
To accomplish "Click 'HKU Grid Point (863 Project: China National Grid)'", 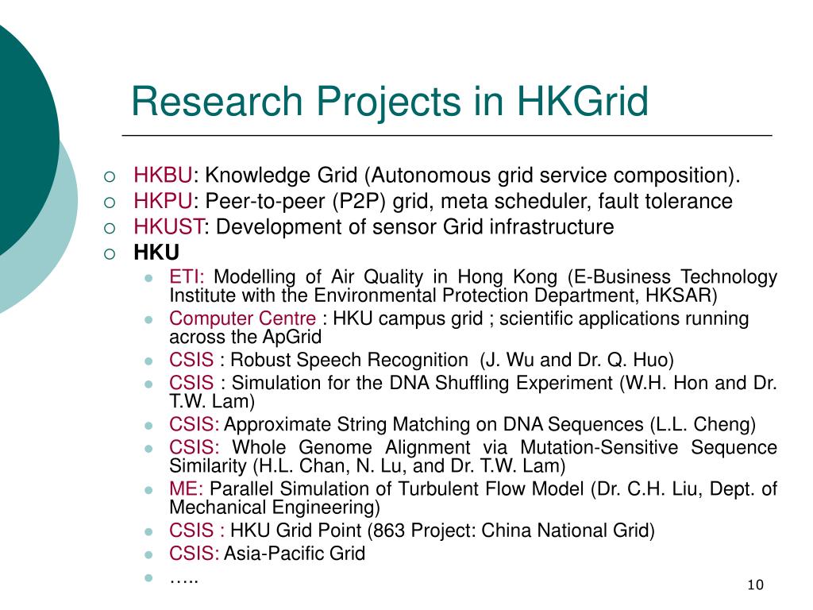I will 442,531.
